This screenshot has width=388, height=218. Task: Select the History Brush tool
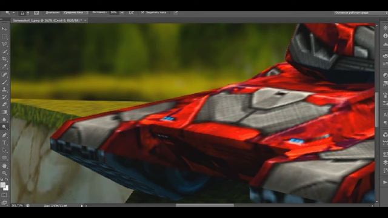click(x=4, y=97)
